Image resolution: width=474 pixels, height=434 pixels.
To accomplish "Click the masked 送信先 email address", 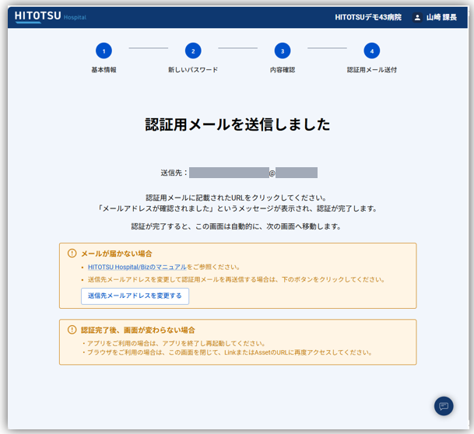I will click(253, 173).
